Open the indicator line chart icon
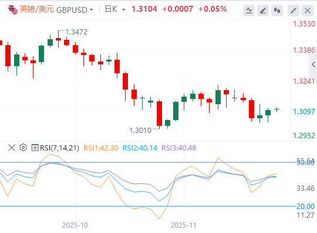 (249, 11)
